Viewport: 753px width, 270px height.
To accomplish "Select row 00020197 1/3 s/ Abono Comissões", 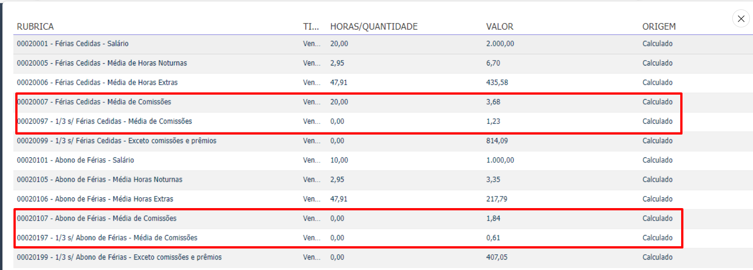I will (x=383, y=238).
